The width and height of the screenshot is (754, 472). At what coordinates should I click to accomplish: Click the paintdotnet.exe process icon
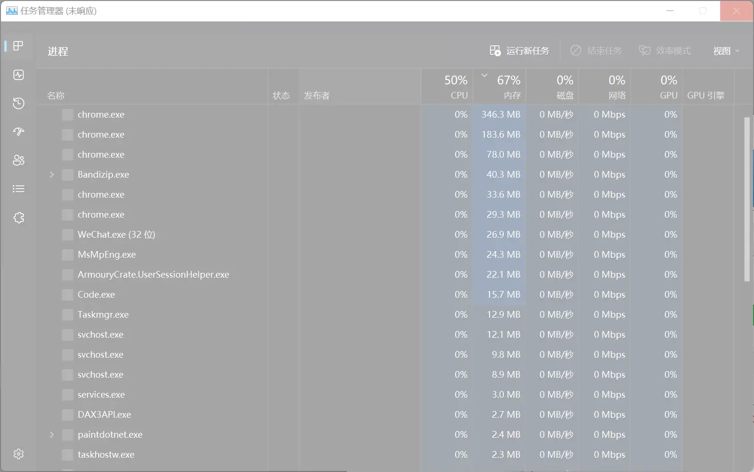coord(68,435)
